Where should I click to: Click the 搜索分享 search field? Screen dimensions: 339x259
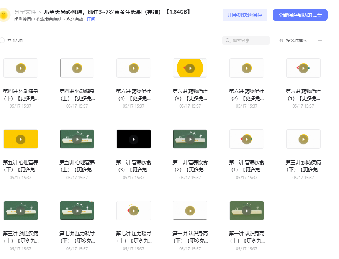(246, 41)
